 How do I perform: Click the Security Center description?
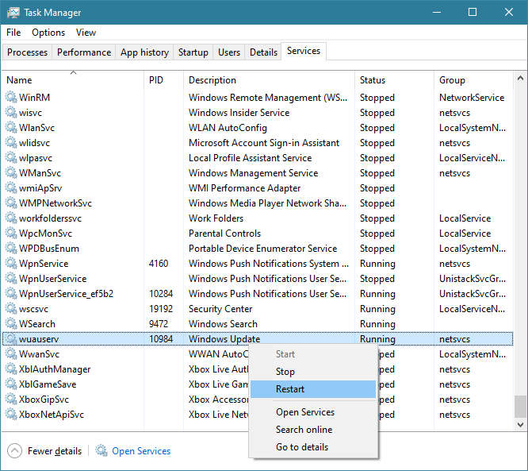click(x=220, y=309)
